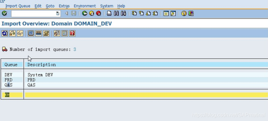Click the import monitor screen icon
Viewport: 268px width, 121px height.
(31, 33)
